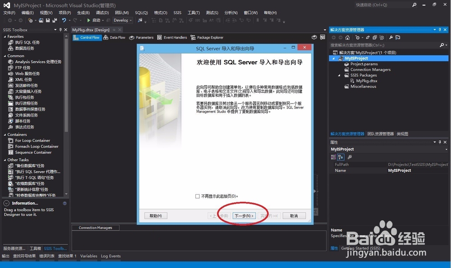This screenshot has width=451, height=268.
Task: Select the Data Flow task (数据流任务) icon
Action: coord(11,48)
